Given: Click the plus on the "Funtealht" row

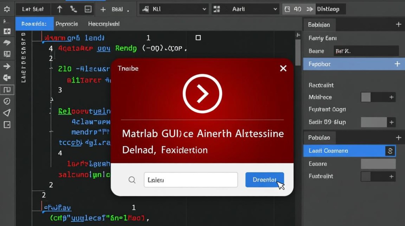Looking at the screenshot, I should click(391, 177).
